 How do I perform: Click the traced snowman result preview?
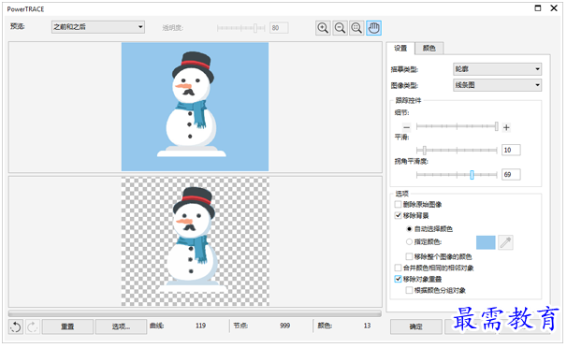[195, 241]
